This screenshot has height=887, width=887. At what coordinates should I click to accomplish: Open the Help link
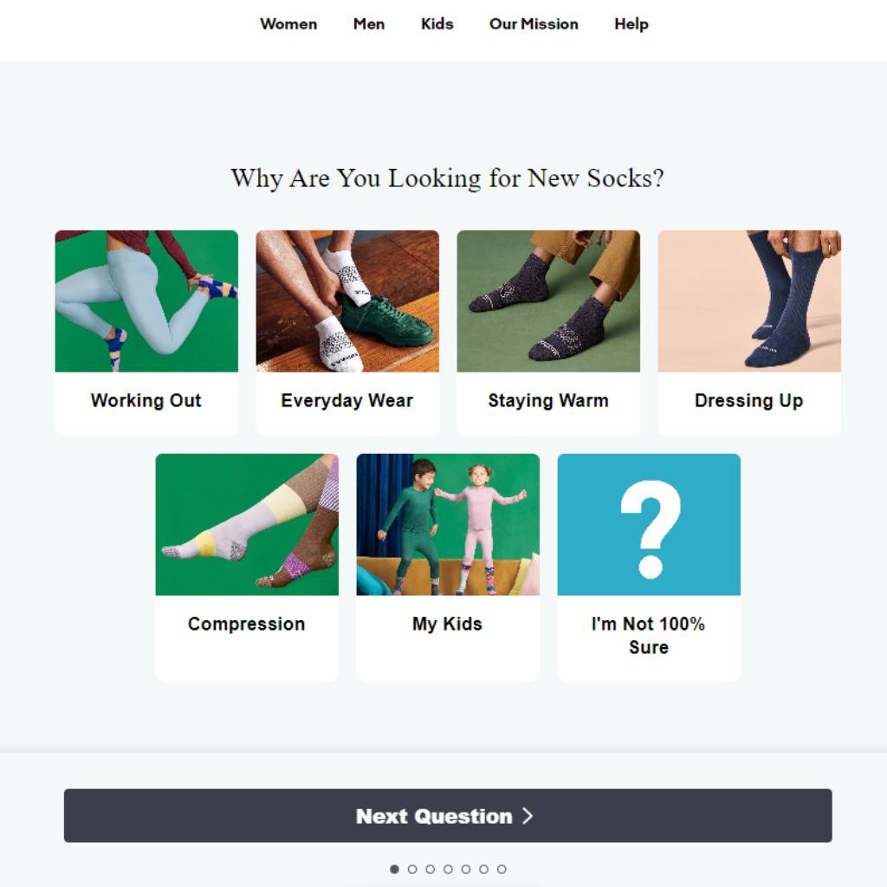tap(631, 23)
